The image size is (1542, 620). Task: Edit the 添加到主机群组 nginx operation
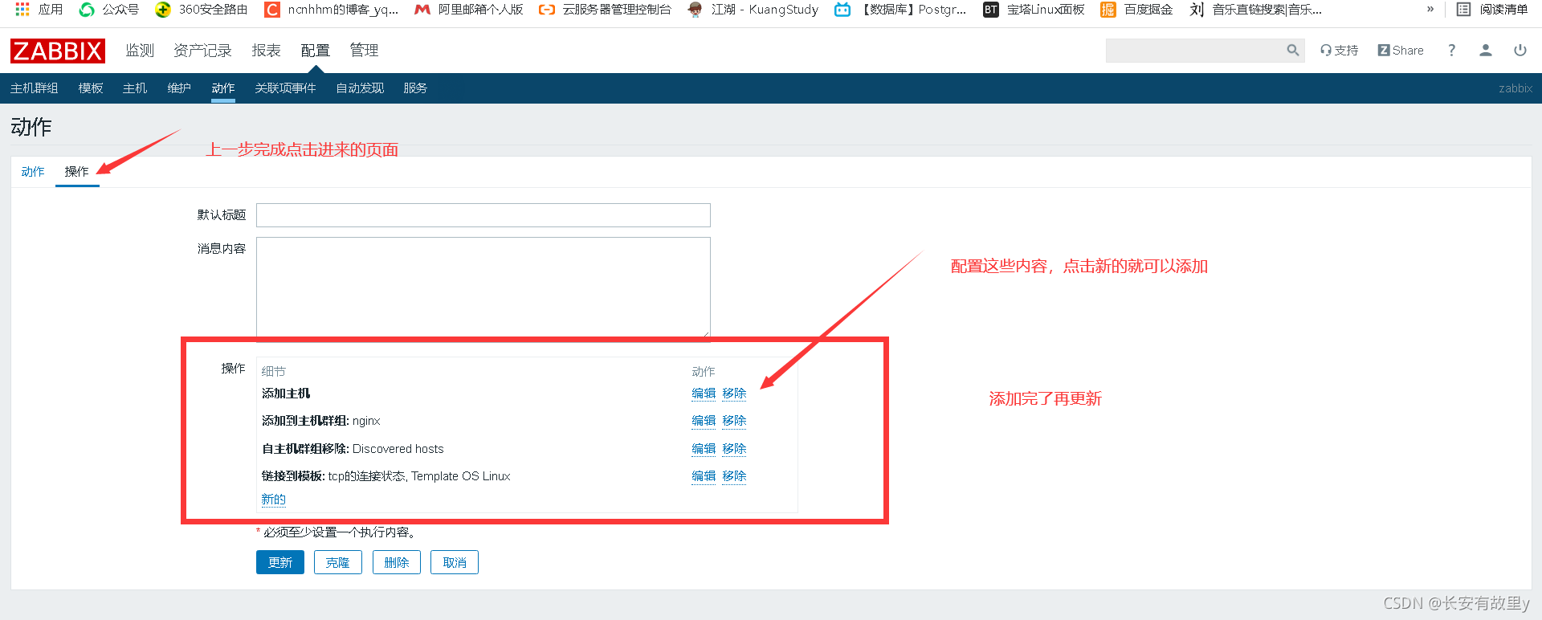[x=704, y=421]
